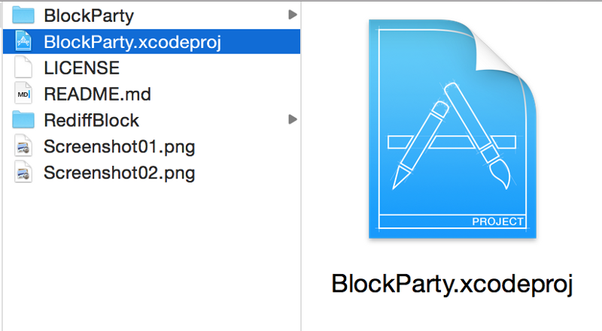602x331 pixels.
Task: Click the BlockParty.xcodeproj name under preview
Action: 452,284
